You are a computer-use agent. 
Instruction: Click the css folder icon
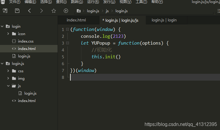[14, 71]
